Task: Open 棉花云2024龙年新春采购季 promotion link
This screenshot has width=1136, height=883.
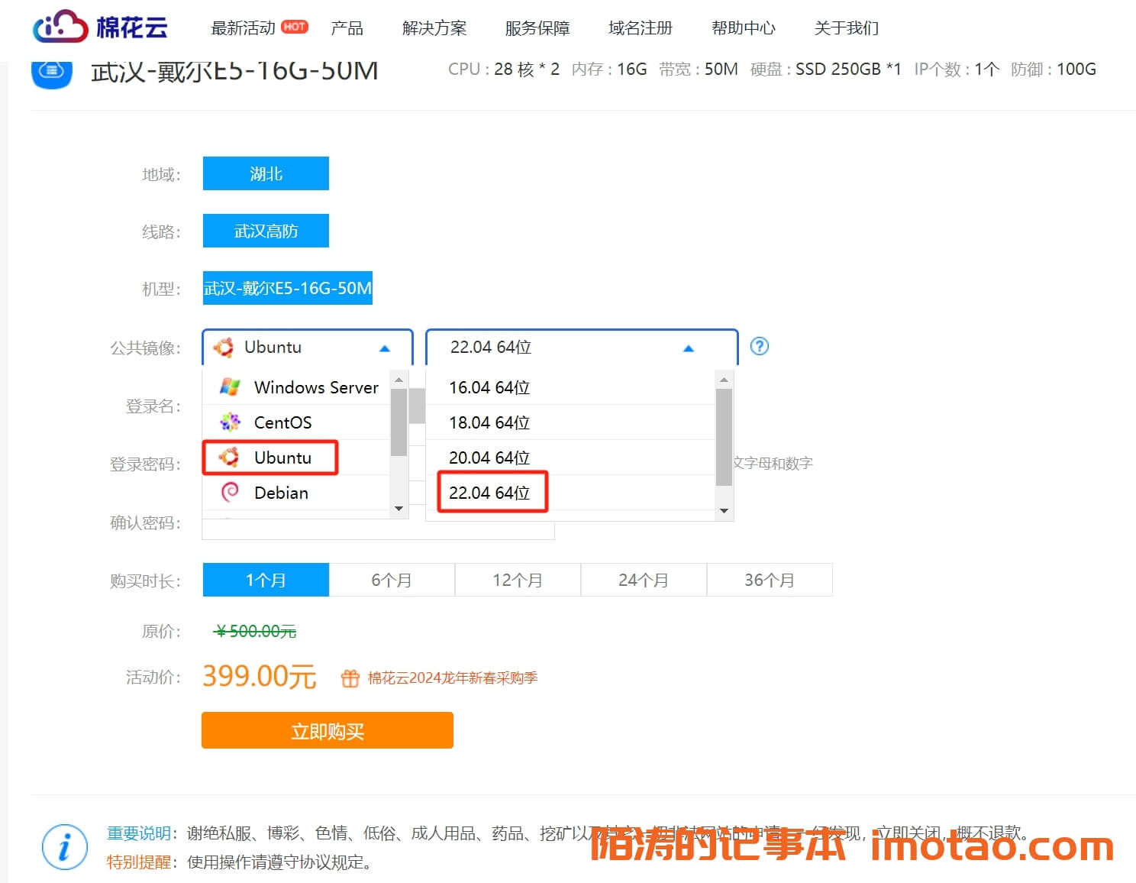Action: tap(453, 678)
